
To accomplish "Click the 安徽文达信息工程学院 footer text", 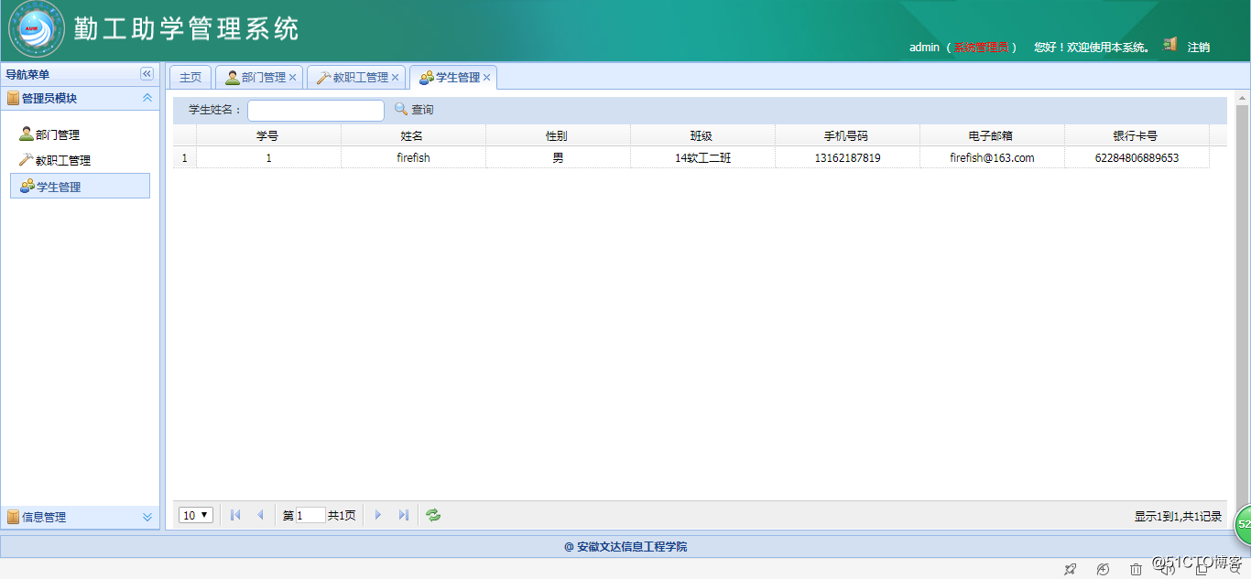I will (x=632, y=547).
